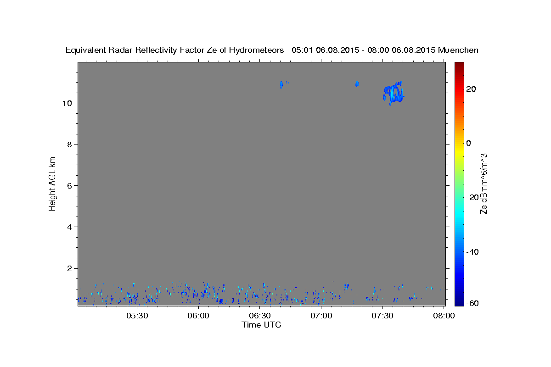Click the 'Height AGL km' axis label
The width and height of the screenshot is (551, 367).
[x=53, y=183]
